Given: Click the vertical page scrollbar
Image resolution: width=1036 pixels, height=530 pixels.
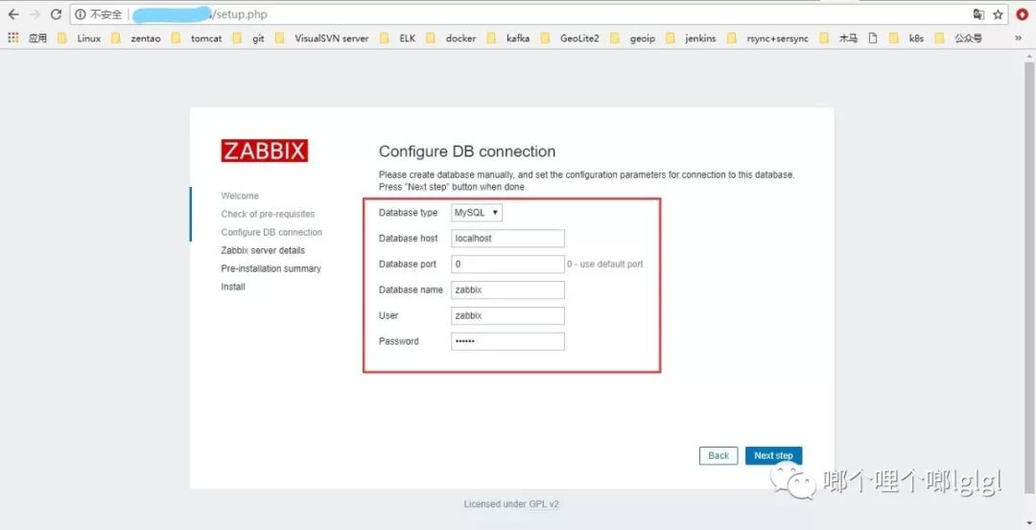Looking at the screenshot, I should point(1028,277).
